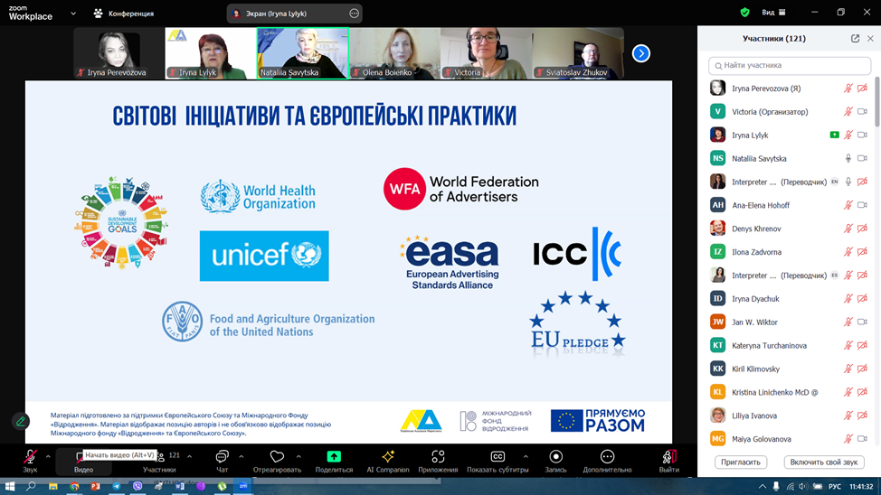Open annotation pencil on shared screen
This screenshot has width=881, height=495.
click(21, 421)
